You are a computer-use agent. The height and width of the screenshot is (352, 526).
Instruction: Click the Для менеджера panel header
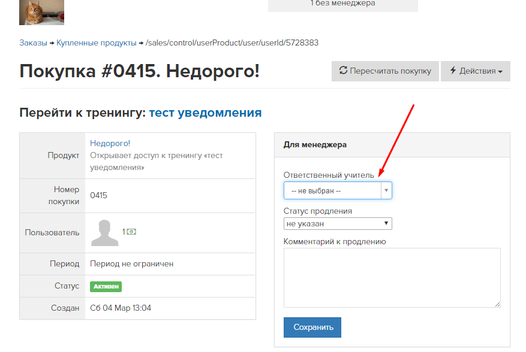392,145
